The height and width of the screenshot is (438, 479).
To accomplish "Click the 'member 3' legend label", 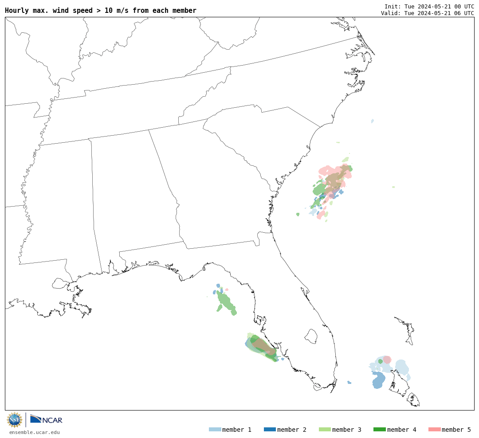I will click(347, 430).
